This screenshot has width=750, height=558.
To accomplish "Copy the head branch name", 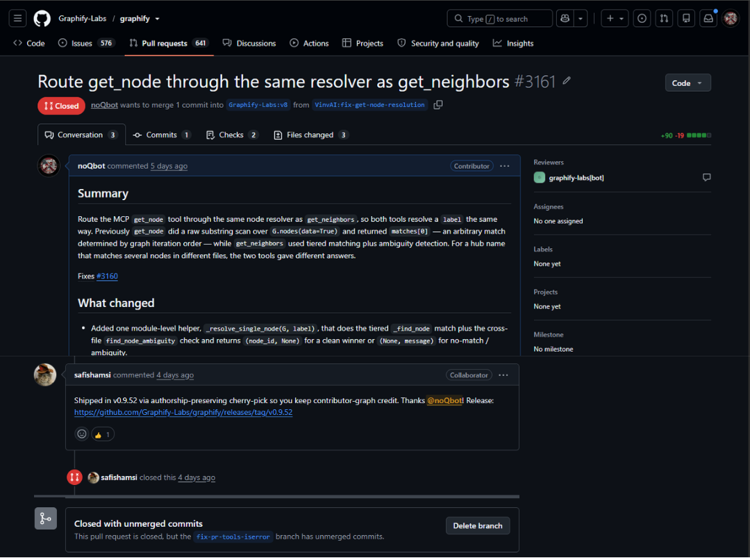I will 437,105.
